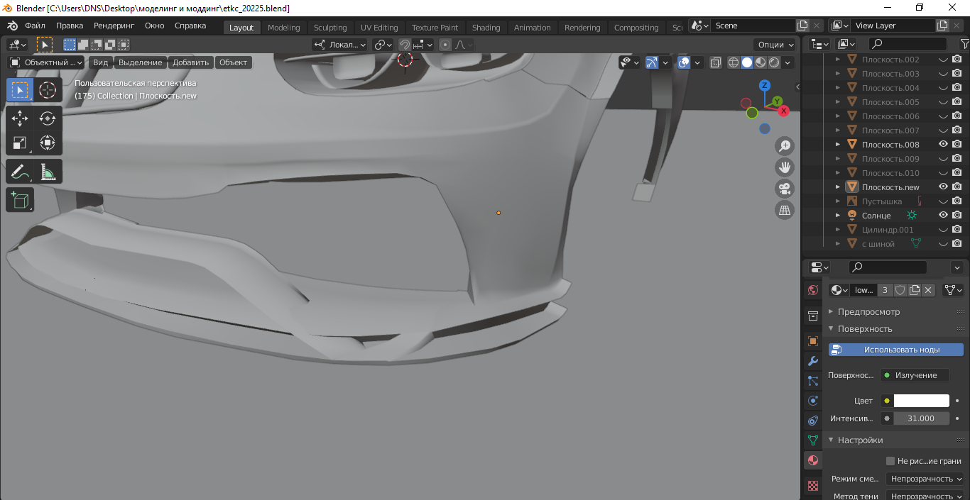Open the Опции dropdown

[x=775, y=44]
